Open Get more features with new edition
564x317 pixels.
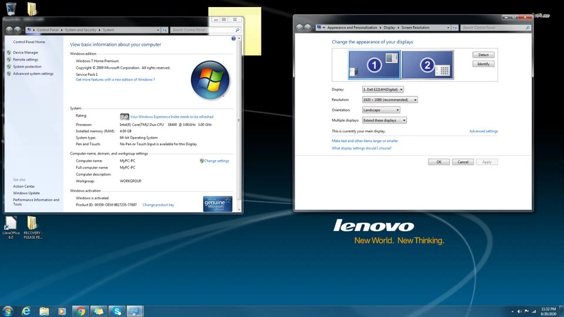115,79
